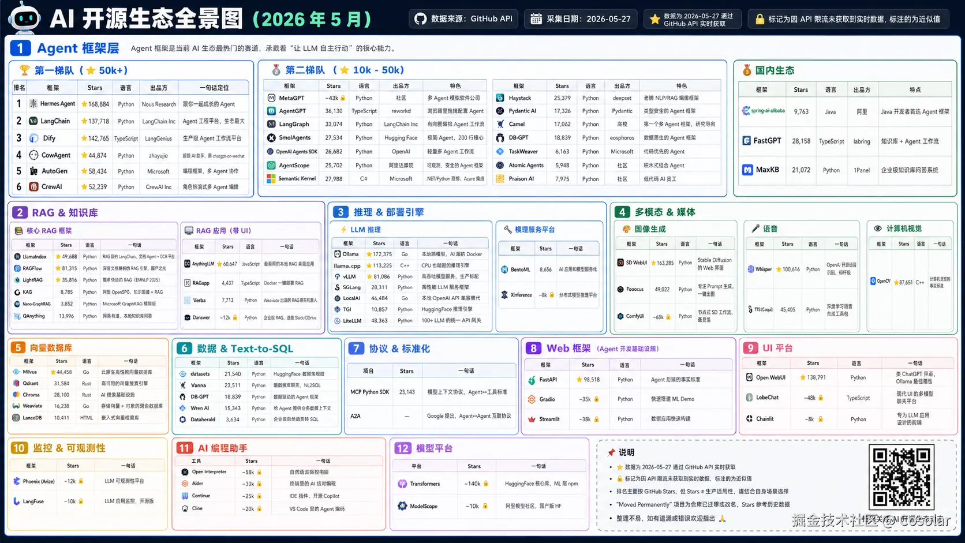Click the Hermes Agent star count 168,884

coord(99,104)
